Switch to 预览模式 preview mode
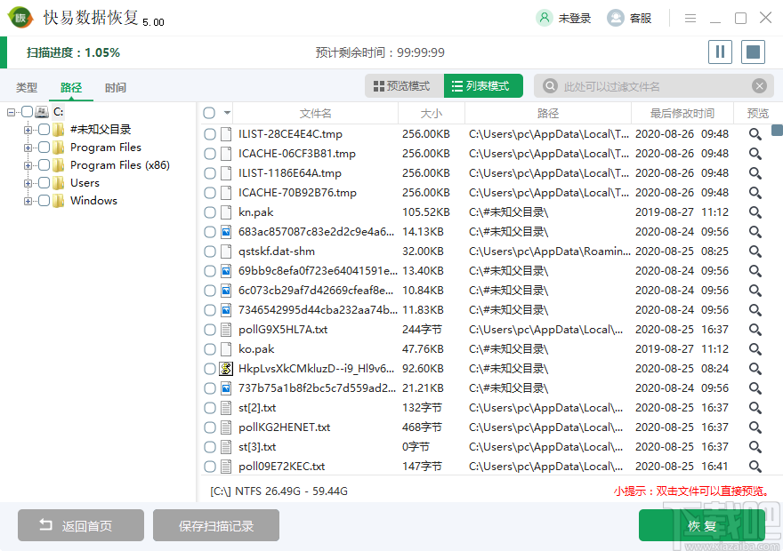The image size is (783, 551). (403, 86)
